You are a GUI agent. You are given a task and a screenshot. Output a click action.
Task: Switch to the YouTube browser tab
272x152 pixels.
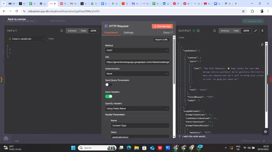(x=207, y=4)
